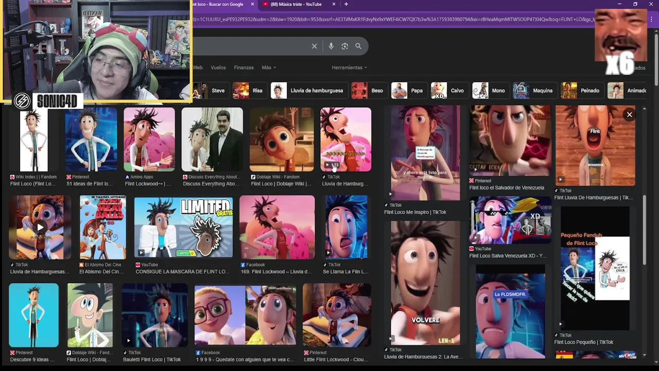The height and width of the screenshot is (371, 659).
Task: Open Flint Loco Me Inspiro TikTok link
Action: tap(415, 212)
